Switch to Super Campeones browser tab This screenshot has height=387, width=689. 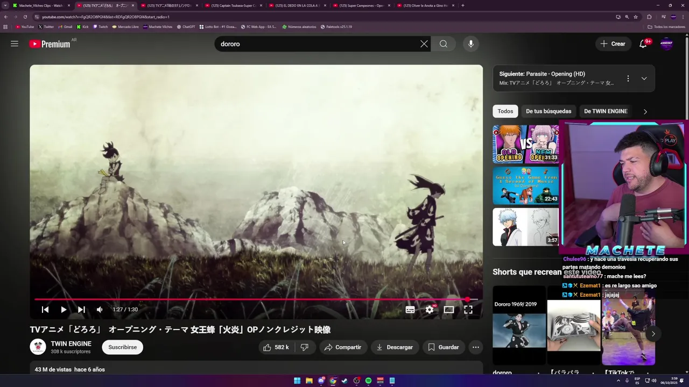[x=362, y=5]
